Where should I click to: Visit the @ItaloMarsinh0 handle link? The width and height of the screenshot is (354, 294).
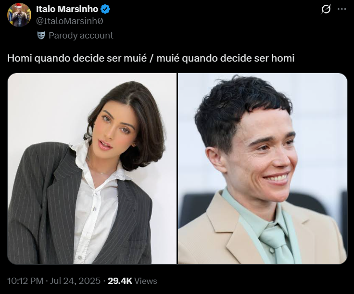70,21
